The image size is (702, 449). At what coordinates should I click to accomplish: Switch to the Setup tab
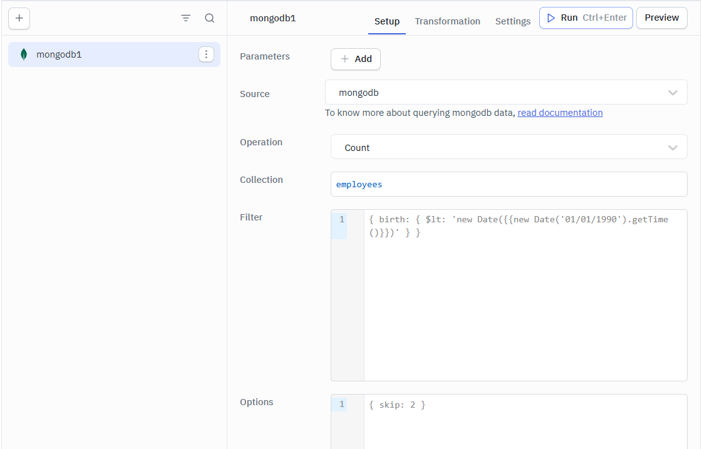click(387, 21)
